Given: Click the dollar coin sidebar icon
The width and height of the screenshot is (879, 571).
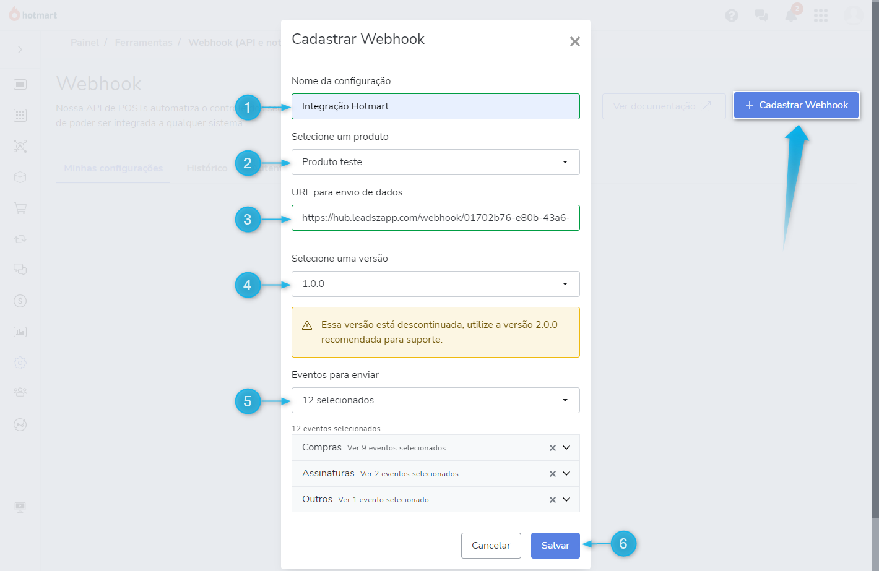Looking at the screenshot, I should (20, 301).
